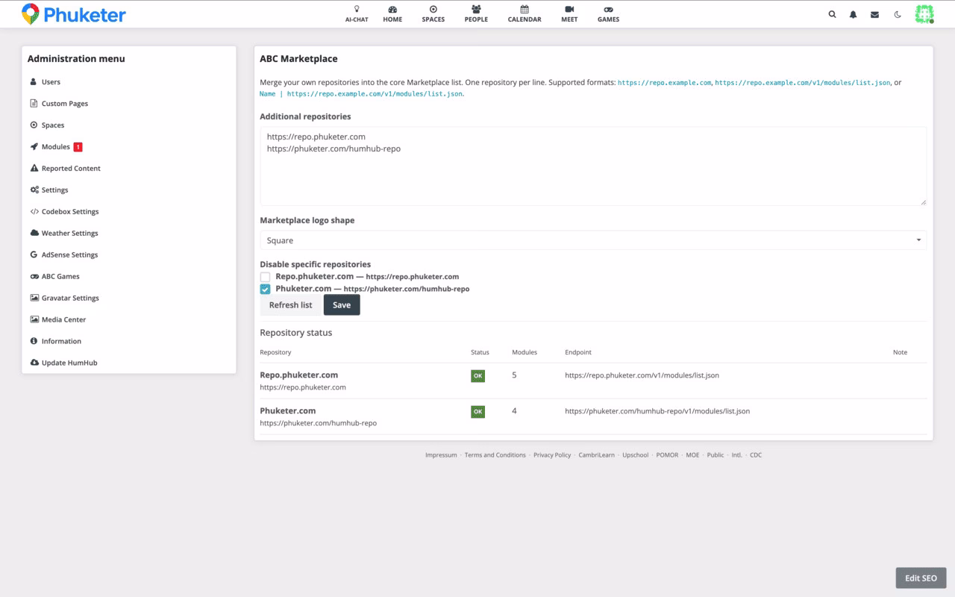Image resolution: width=955 pixels, height=597 pixels.
Task: Open the Upschool footer link
Action: pyautogui.click(x=636, y=455)
